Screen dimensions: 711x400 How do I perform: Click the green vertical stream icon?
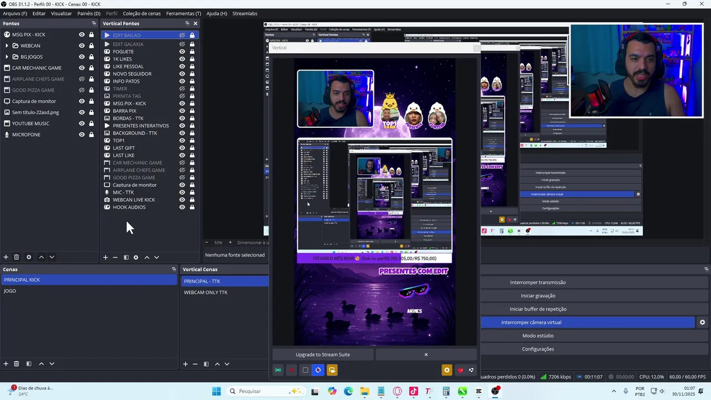point(278,370)
